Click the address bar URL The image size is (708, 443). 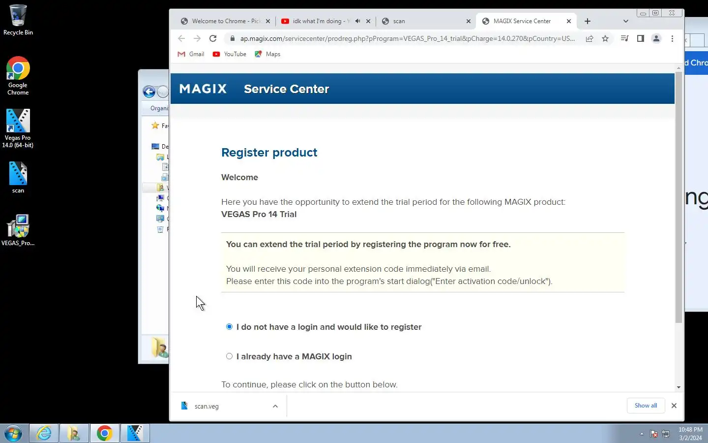point(407,38)
